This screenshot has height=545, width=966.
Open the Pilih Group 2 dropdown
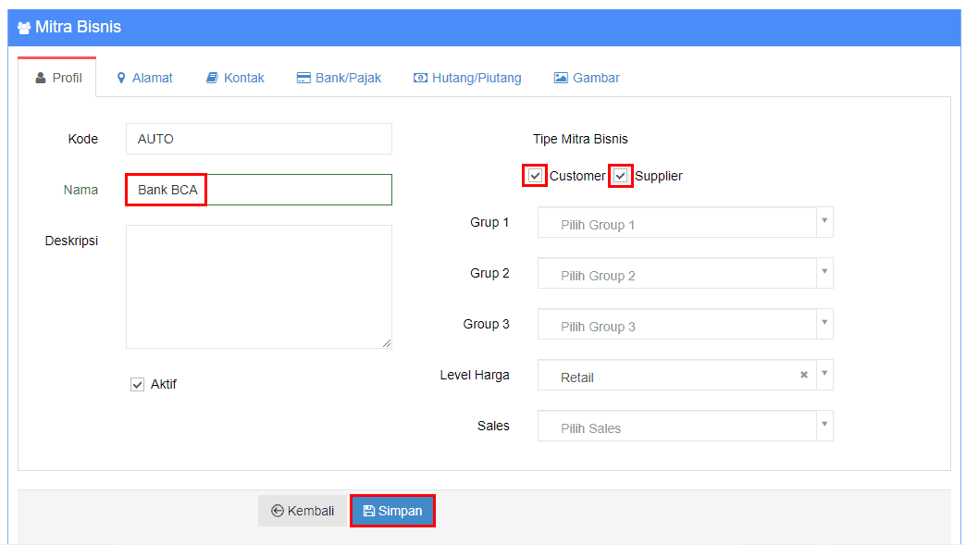click(x=685, y=273)
